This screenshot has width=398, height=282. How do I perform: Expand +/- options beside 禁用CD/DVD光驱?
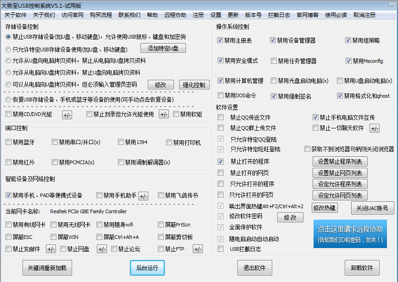pyautogui.click(x=67, y=115)
